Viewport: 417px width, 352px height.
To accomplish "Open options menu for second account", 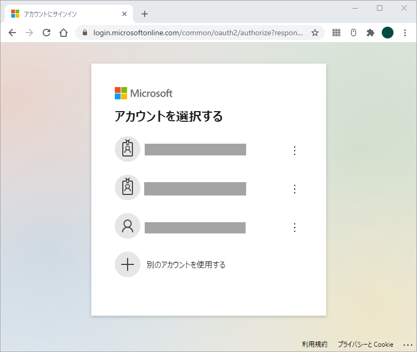I will 294,189.
